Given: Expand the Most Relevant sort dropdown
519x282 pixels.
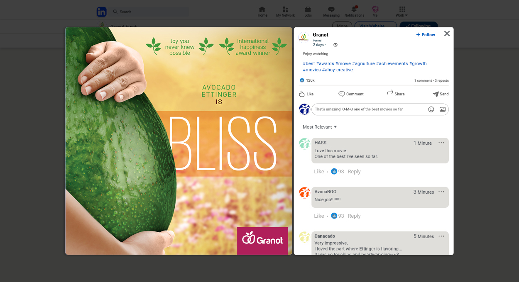Looking at the screenshot, I should click(x=320, y=127).
